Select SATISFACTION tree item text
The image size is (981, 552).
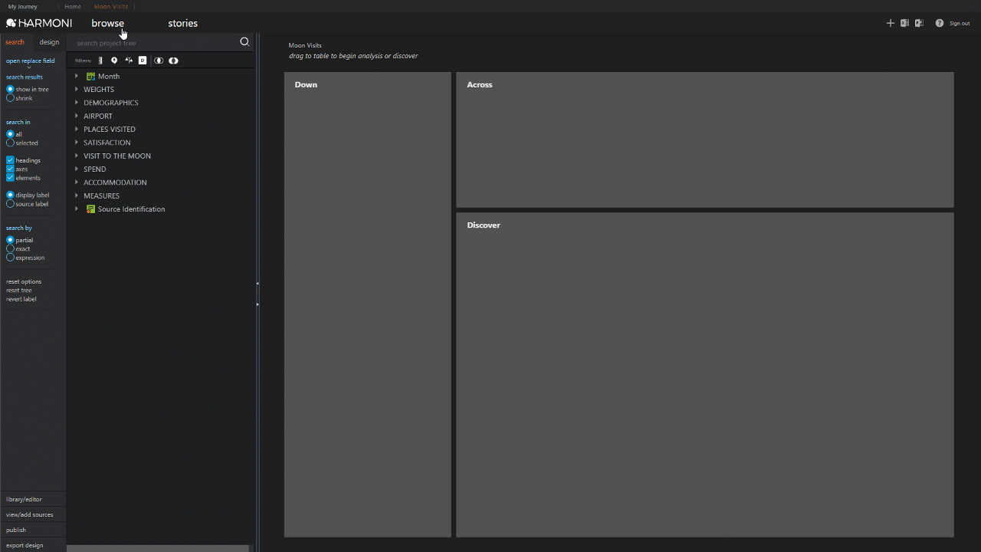click(x=107, y=143)
